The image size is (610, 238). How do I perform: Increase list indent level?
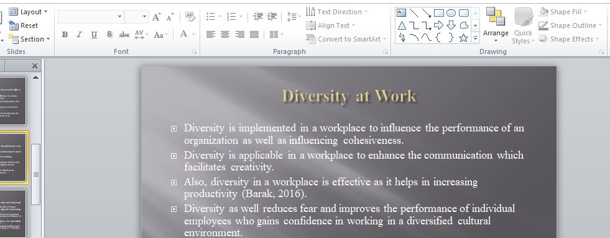272,17
